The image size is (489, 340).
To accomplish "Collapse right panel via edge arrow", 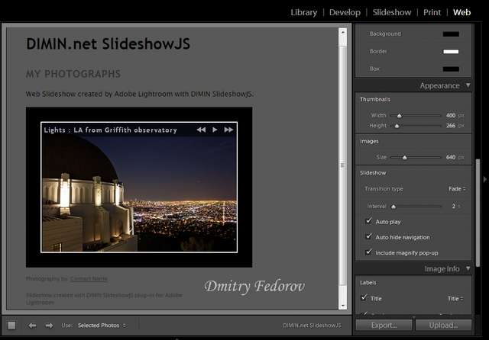I will 484,179.
